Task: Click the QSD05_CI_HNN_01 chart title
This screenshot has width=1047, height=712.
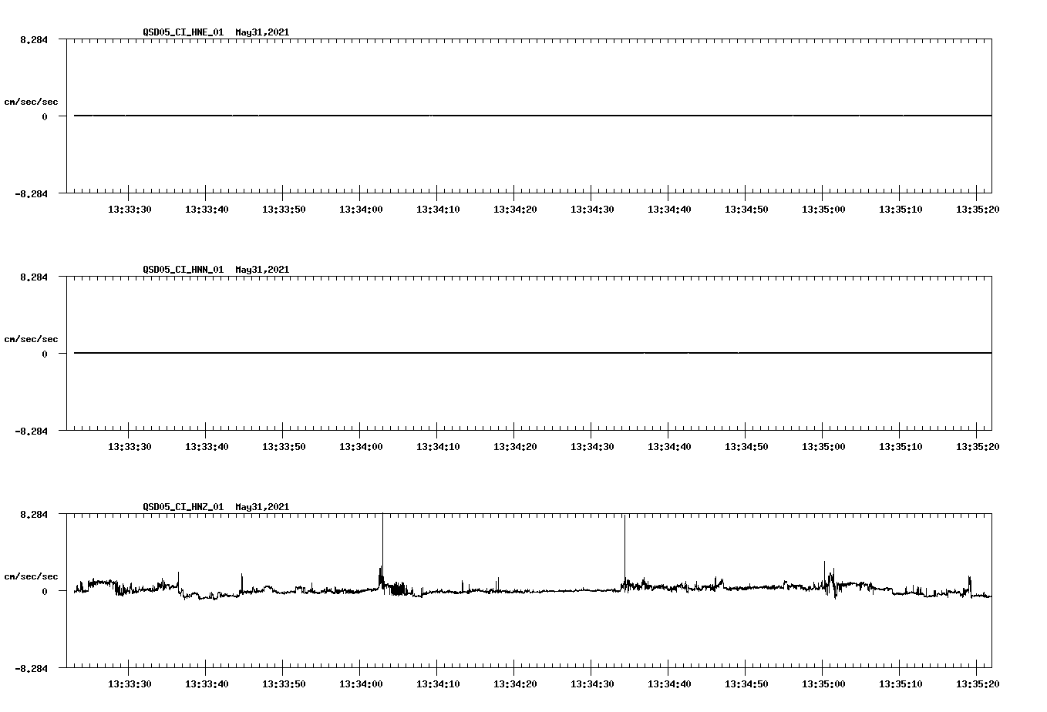Action: click(x=216, y=270)
